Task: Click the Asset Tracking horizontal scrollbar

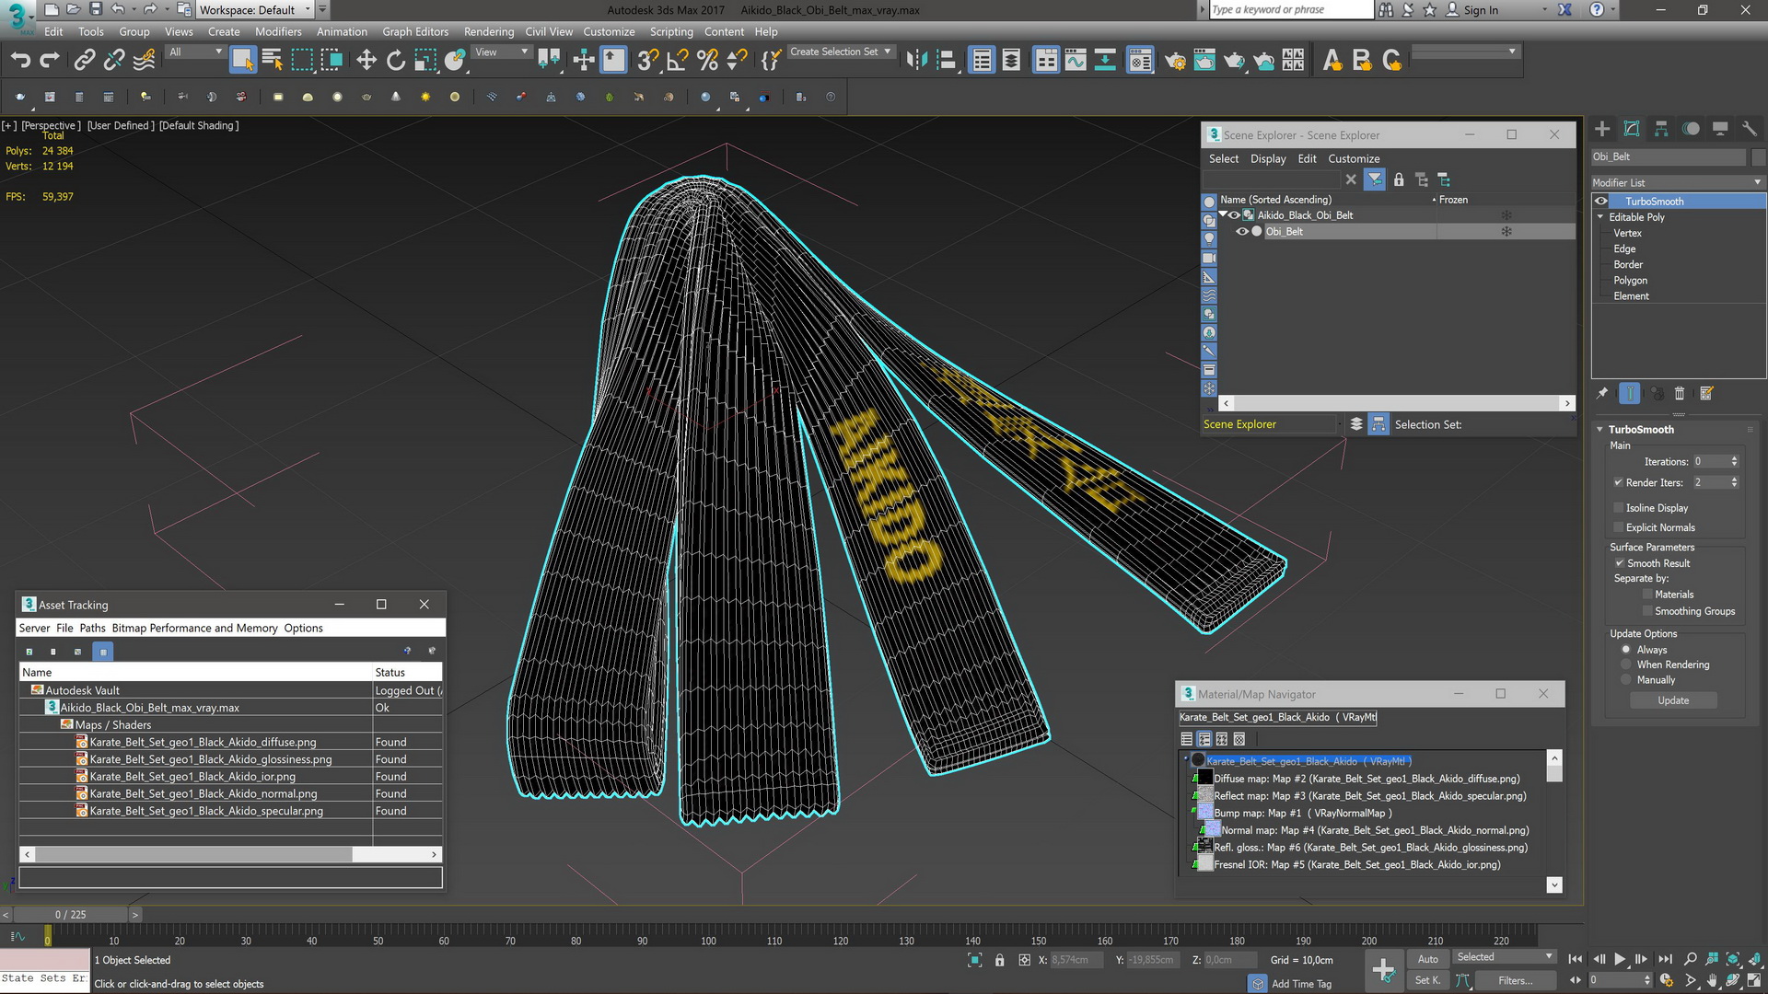Action: tap(193, 854)
